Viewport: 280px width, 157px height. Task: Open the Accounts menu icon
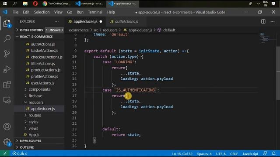click(x=7, y=126)
